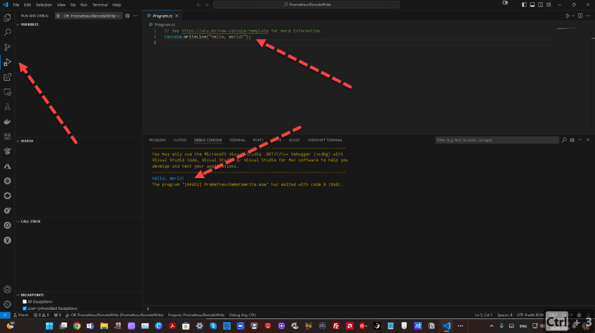Open the Source Control view
Image resolution: width=595 pixels, height=333 pixels.
point(7,48)
